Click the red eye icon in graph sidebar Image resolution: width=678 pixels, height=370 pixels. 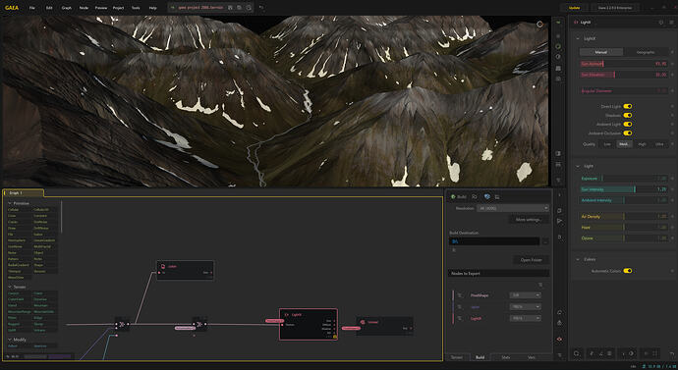(559, 339)
